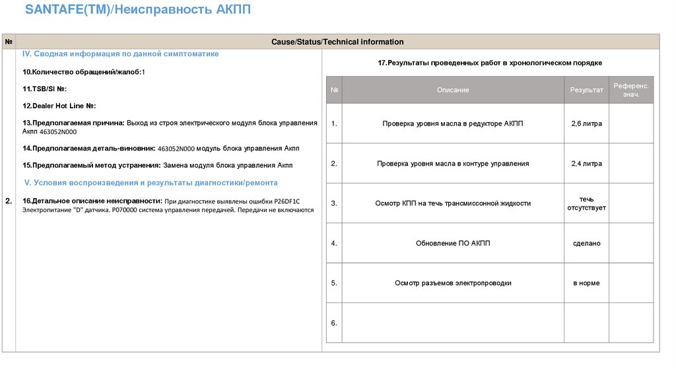676x379 pixels.
Task: Select '14.Предполагаемая деталь-виновник' line
Action: click(x=161, y=149)
